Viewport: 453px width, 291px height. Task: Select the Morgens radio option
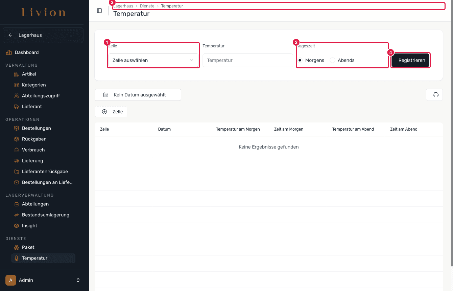click(x=300, y=60)
